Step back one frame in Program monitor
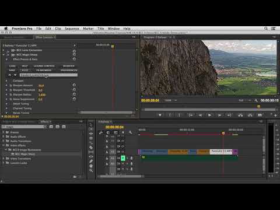This screenshot has width=280, height=210. click(200, 115)
